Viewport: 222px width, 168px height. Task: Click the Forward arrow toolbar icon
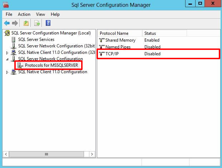coord(15,23)
